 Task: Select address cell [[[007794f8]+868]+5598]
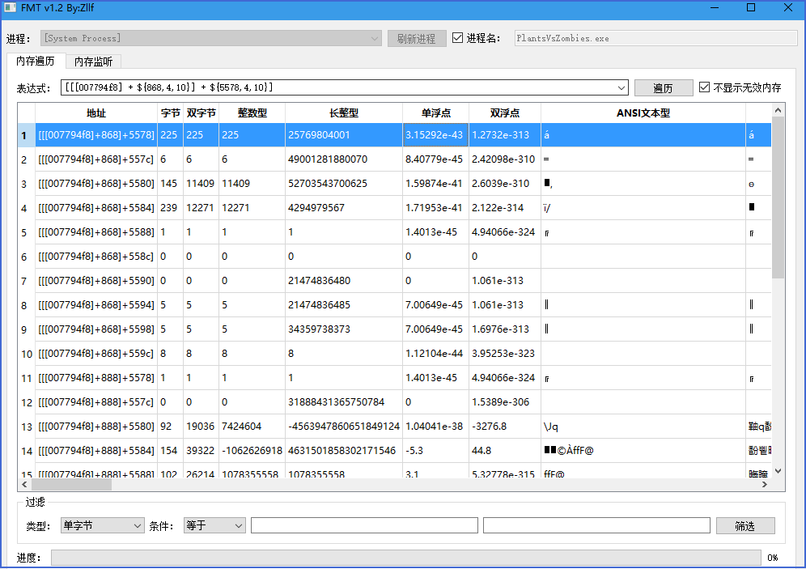(96, 329)
